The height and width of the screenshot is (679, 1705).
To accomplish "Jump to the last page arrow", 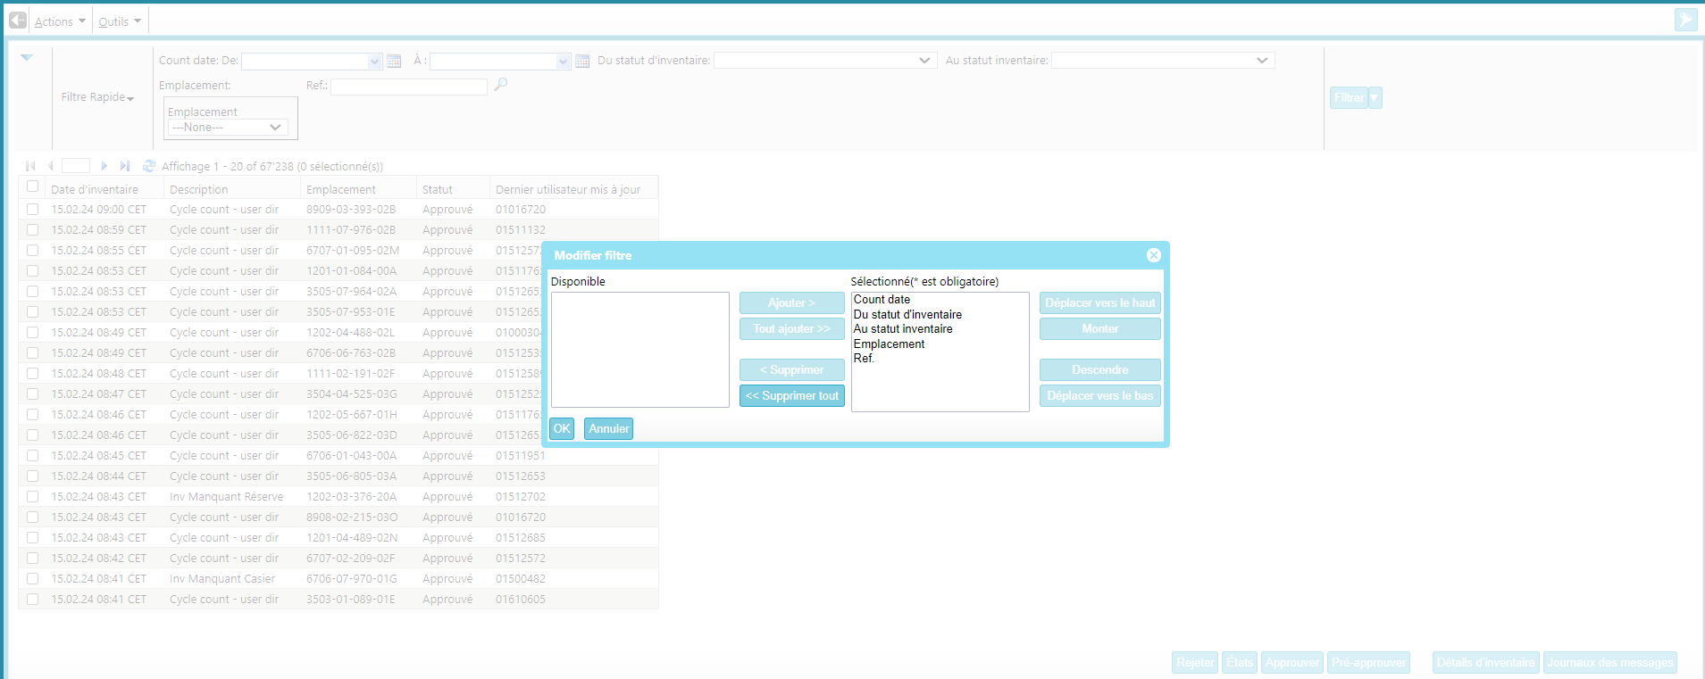I will [x=125, y=166].
